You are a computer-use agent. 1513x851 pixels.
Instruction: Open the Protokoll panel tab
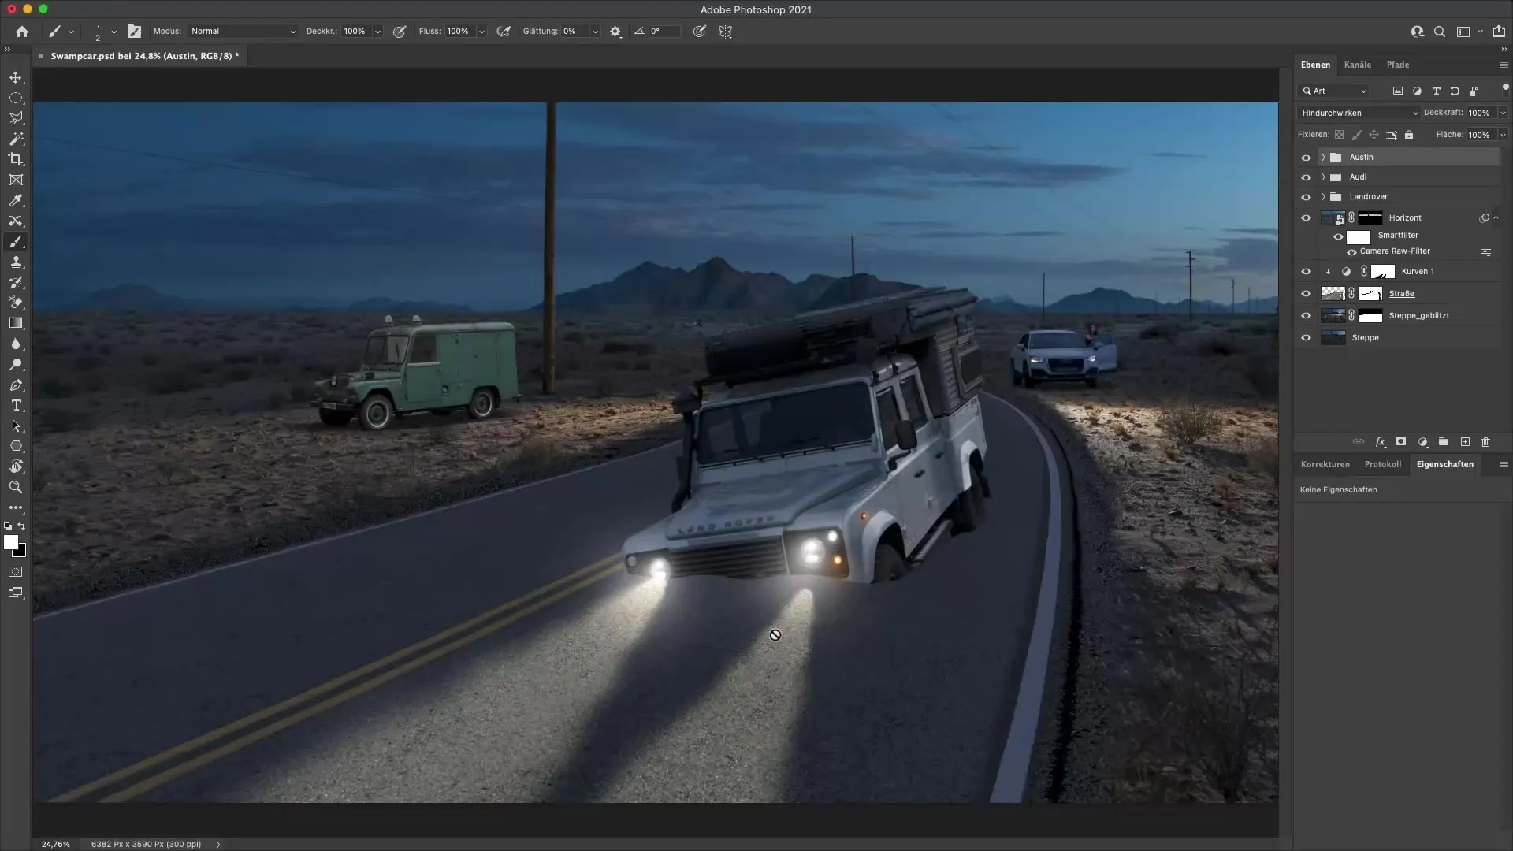(x=1383, y=464)
